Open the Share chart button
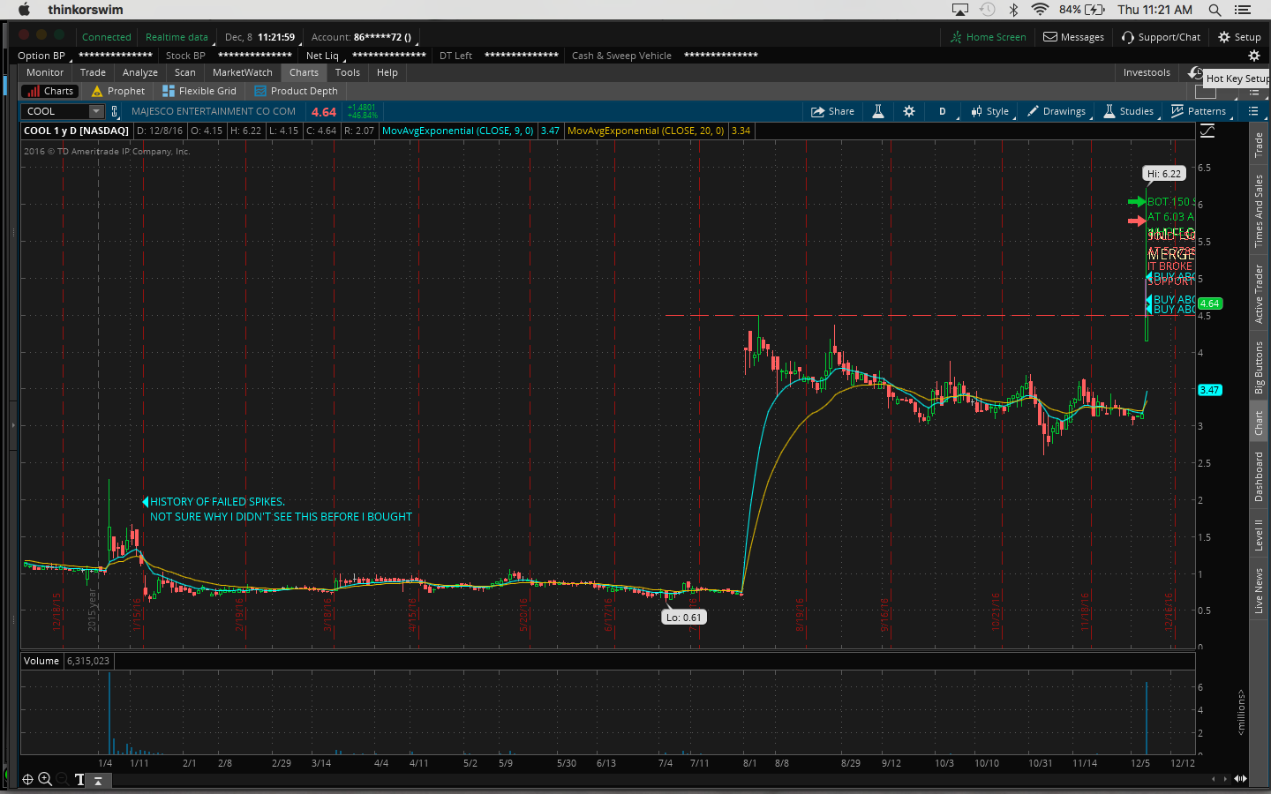1271x794 pixels. tap(832, 111)
